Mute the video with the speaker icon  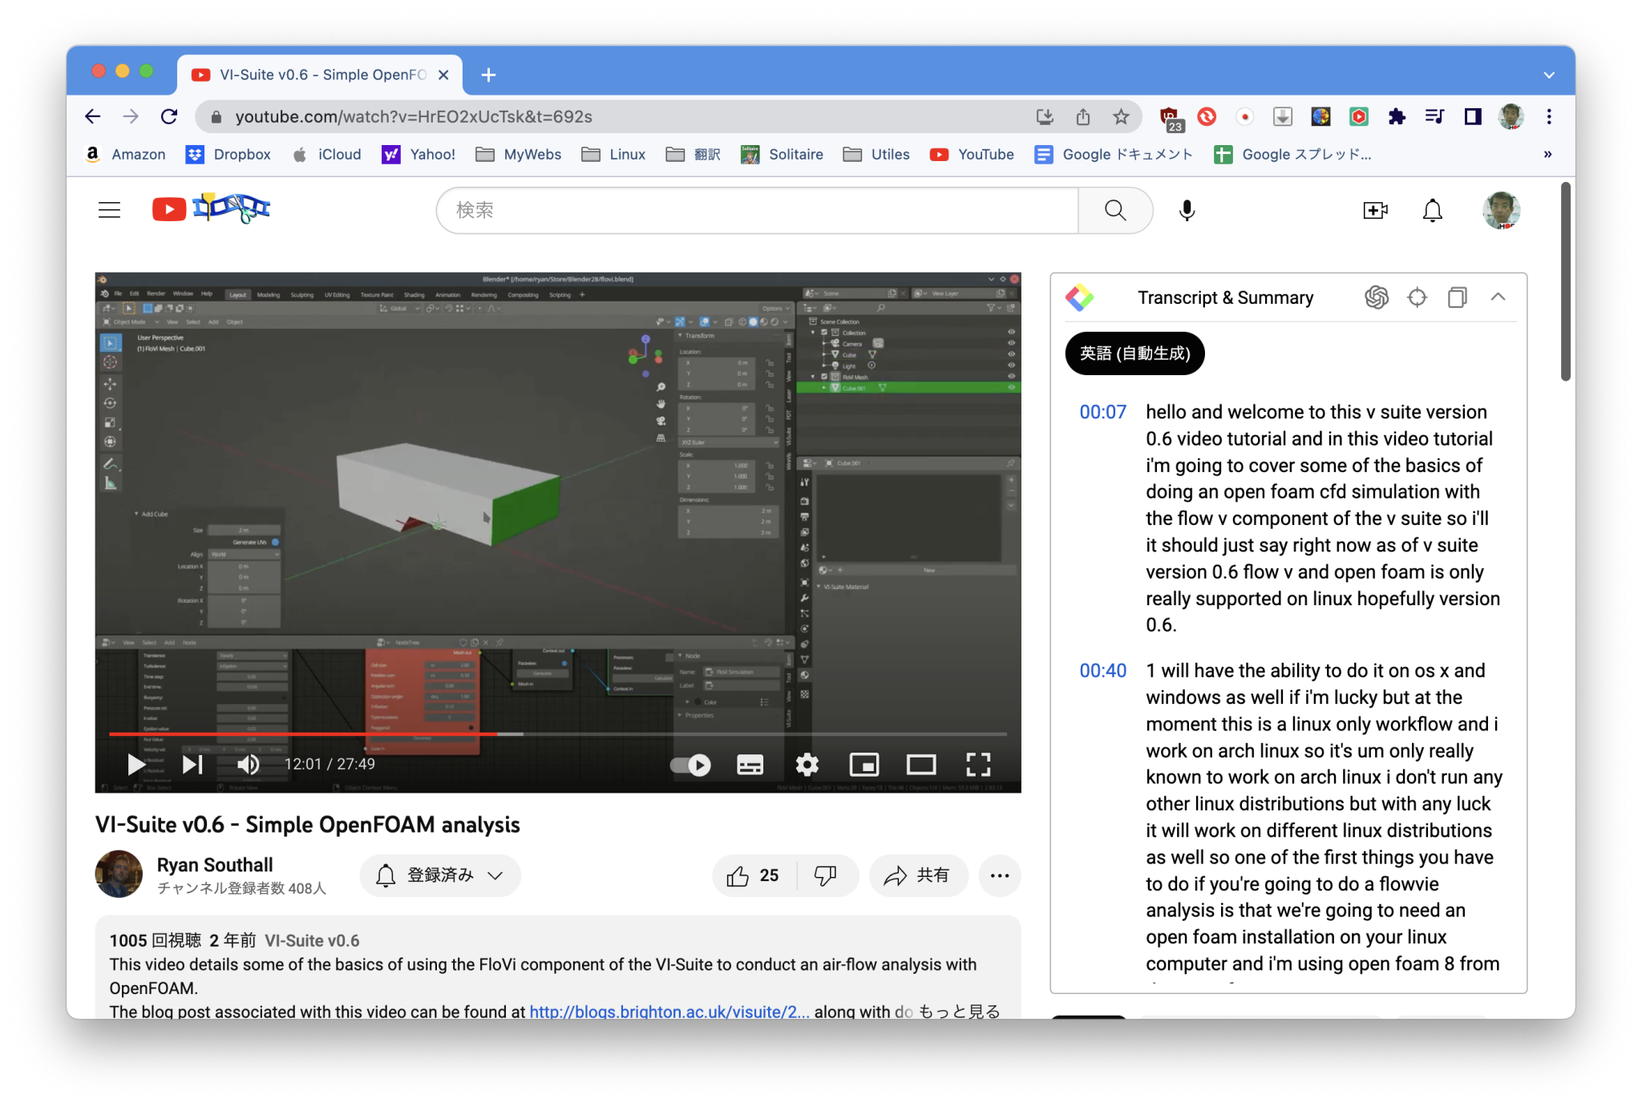247,765
